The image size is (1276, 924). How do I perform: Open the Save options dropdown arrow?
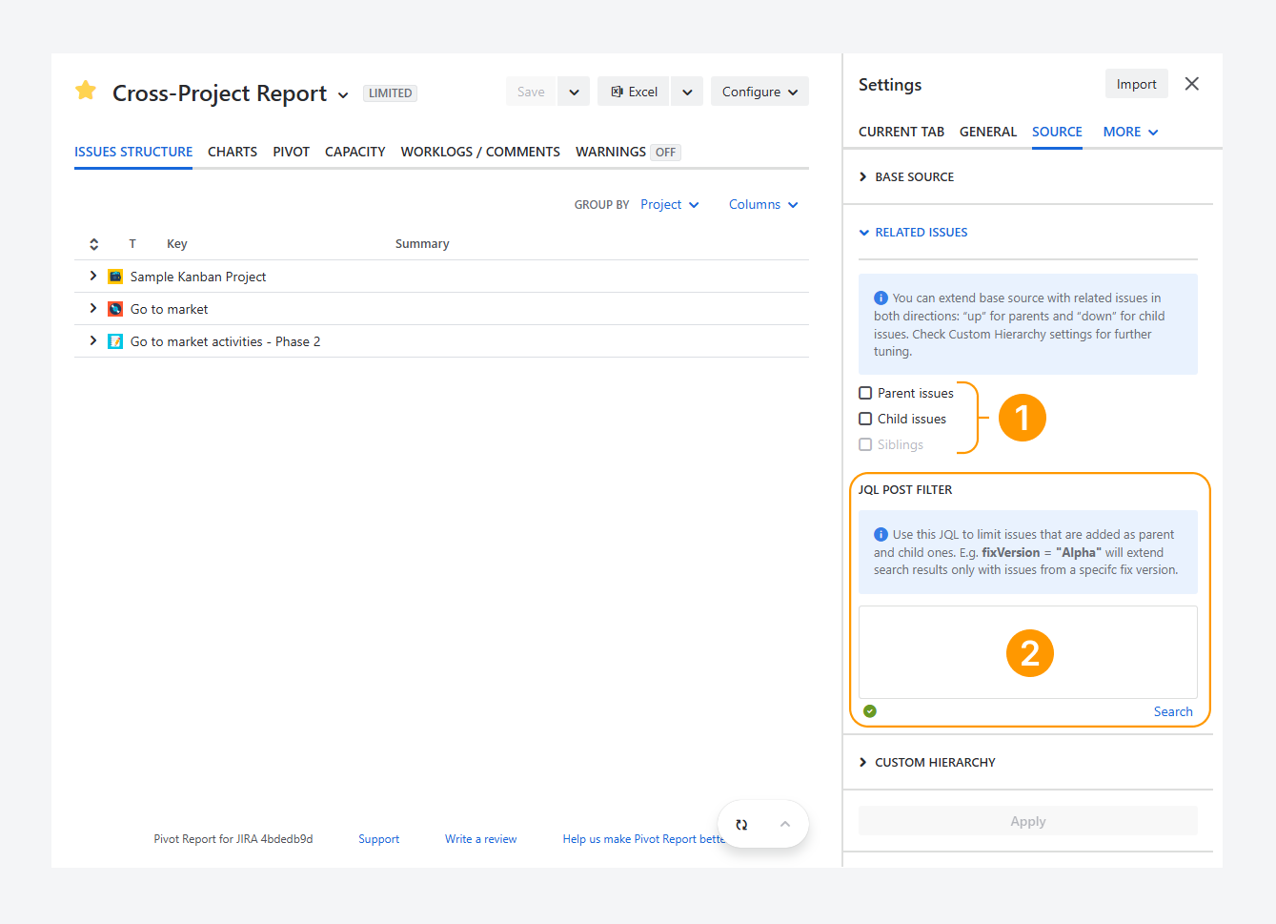pos(574,92)
